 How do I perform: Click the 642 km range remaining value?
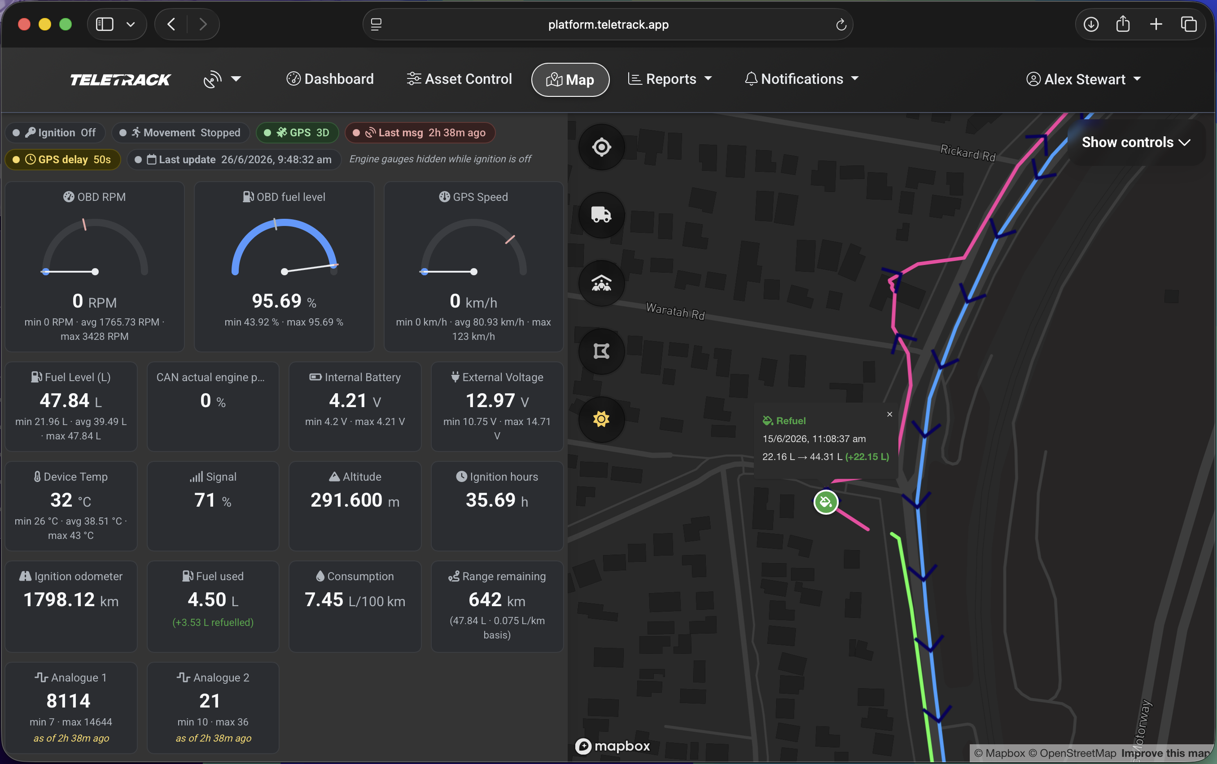(497, 600)
